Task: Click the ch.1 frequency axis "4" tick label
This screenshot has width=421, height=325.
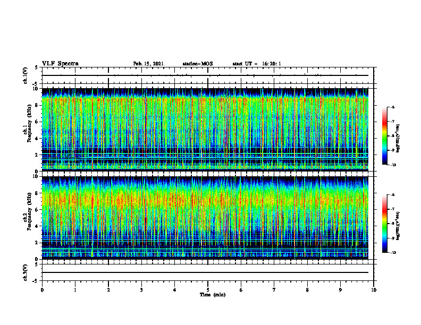Action: (x=37, y=139)
